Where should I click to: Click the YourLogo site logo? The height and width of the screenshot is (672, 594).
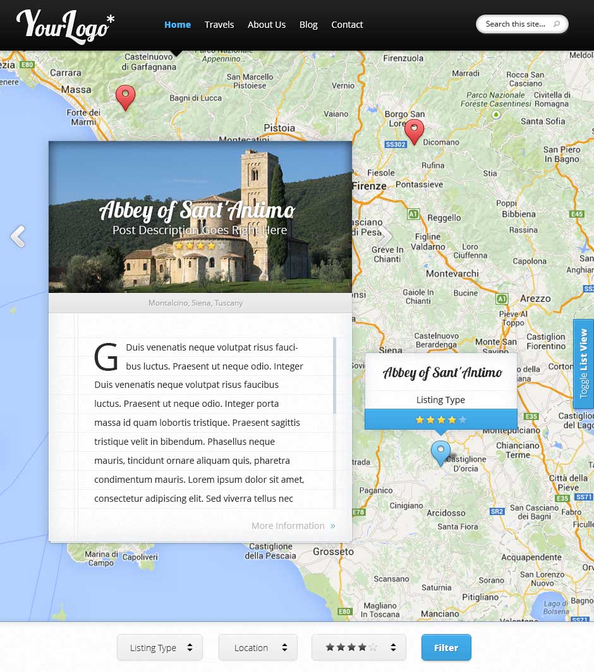[x=65, y=25]
